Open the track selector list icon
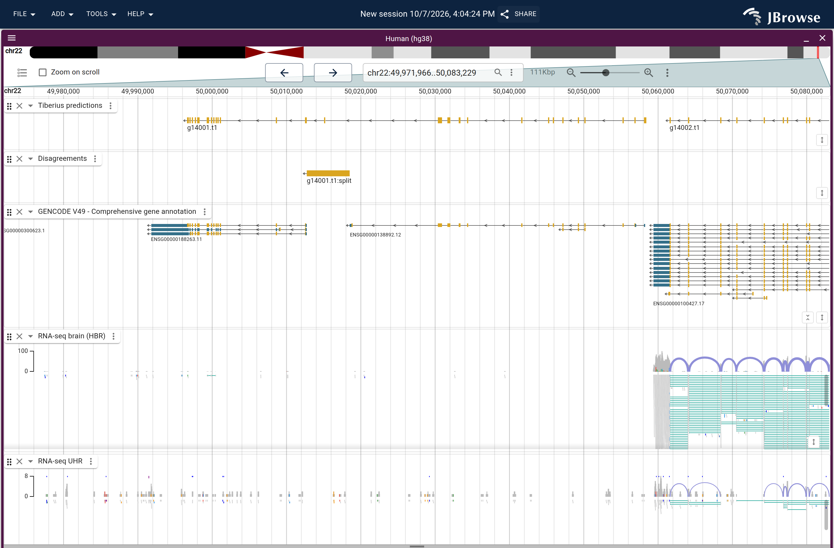 (x=22, y=73)
